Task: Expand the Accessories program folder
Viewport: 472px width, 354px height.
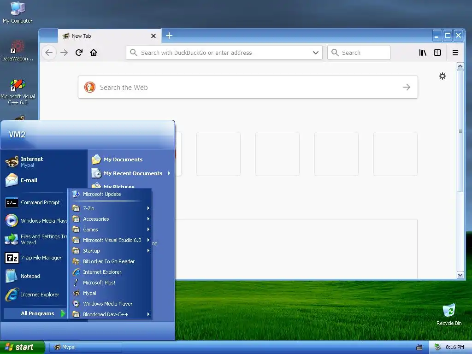Action: point(110,219)
